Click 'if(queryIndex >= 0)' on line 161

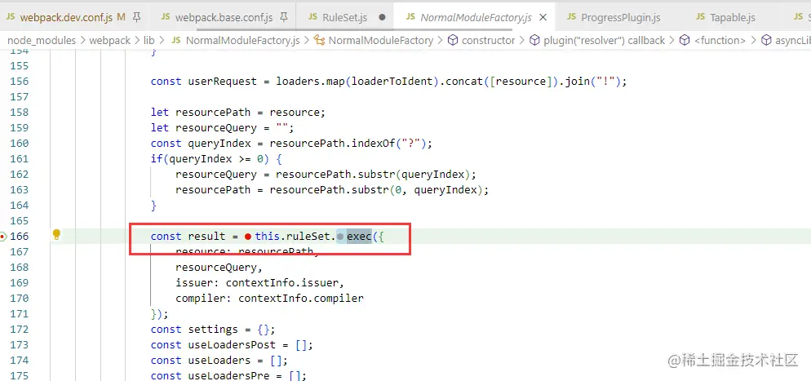[x=210, y=159]
